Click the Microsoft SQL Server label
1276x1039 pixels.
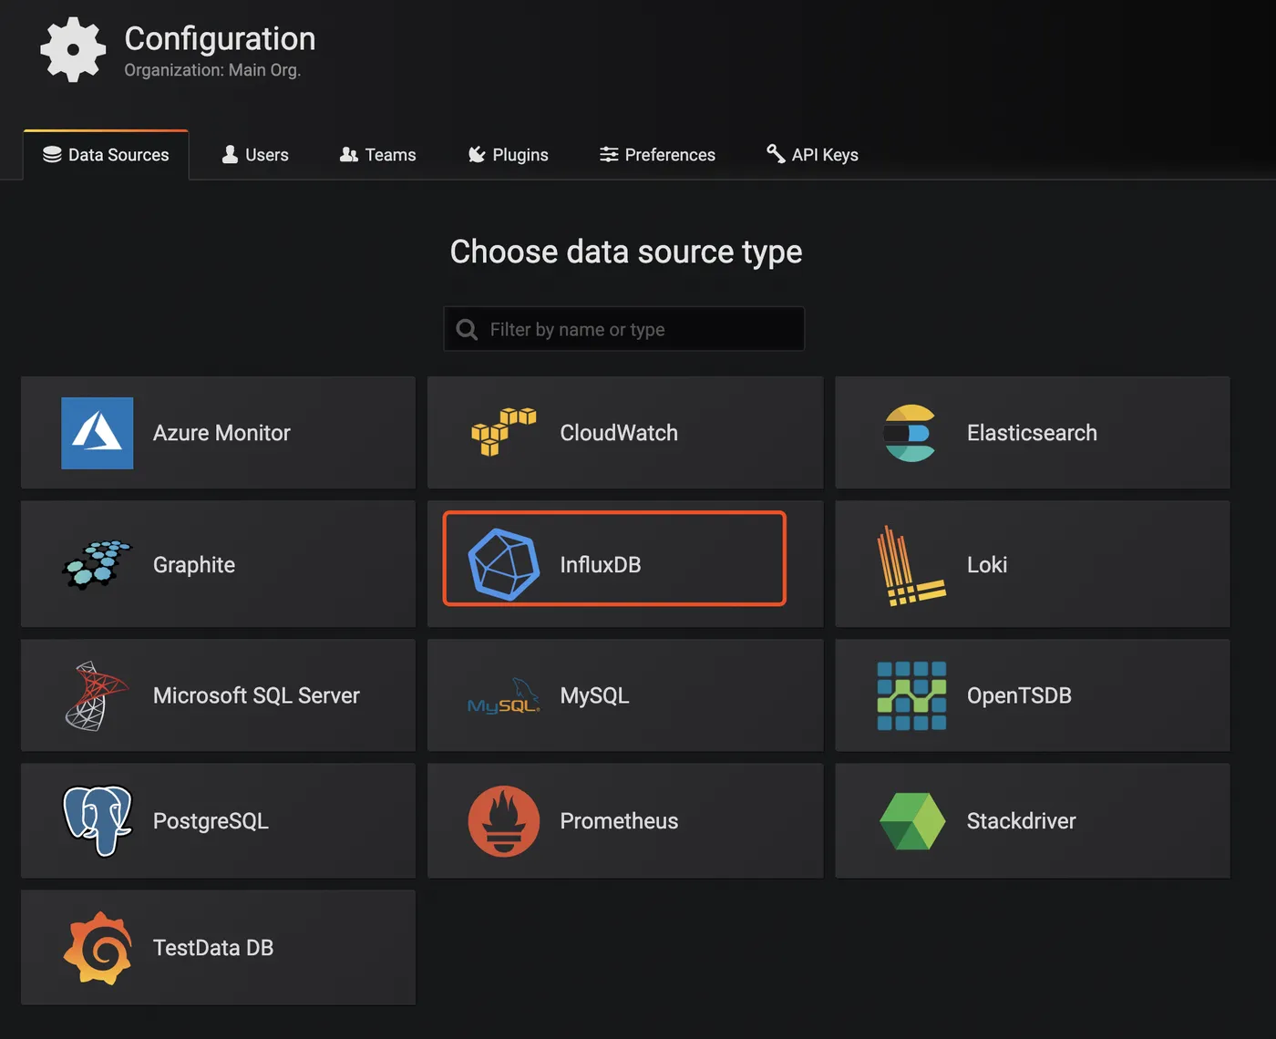[256, 695]
